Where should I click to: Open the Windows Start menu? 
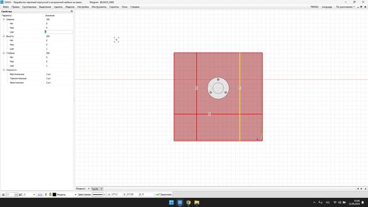[171, 202]
